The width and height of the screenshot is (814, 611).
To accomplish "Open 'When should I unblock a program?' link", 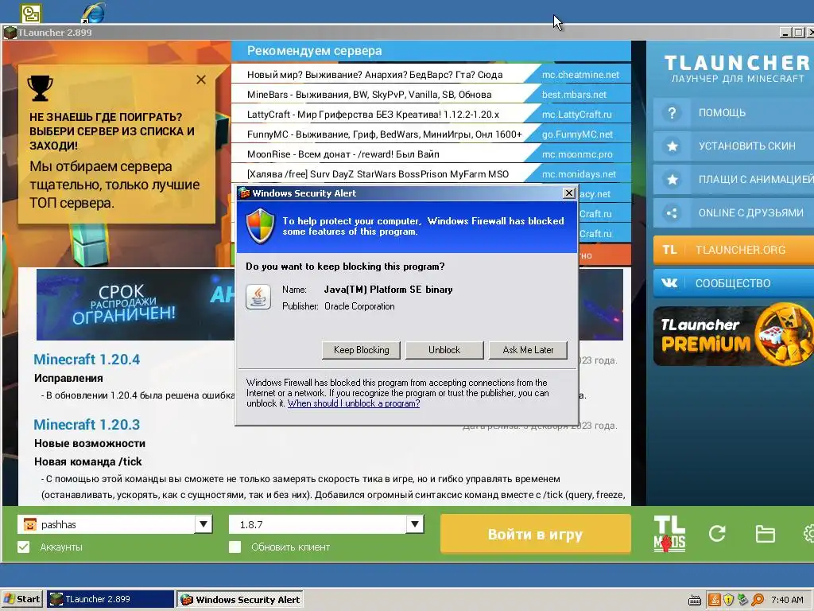I will 354,403.
